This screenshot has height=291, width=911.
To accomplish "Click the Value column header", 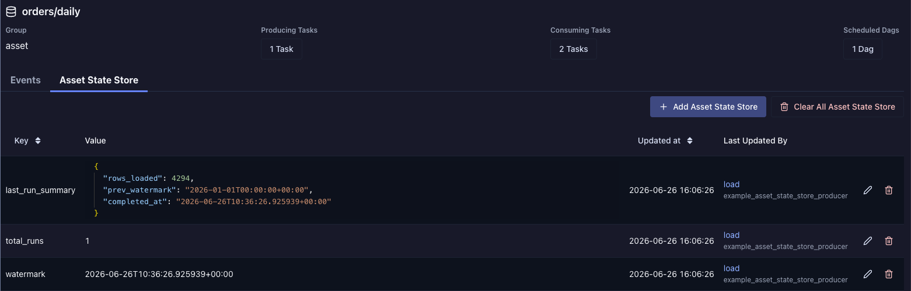I will (95, 141).
